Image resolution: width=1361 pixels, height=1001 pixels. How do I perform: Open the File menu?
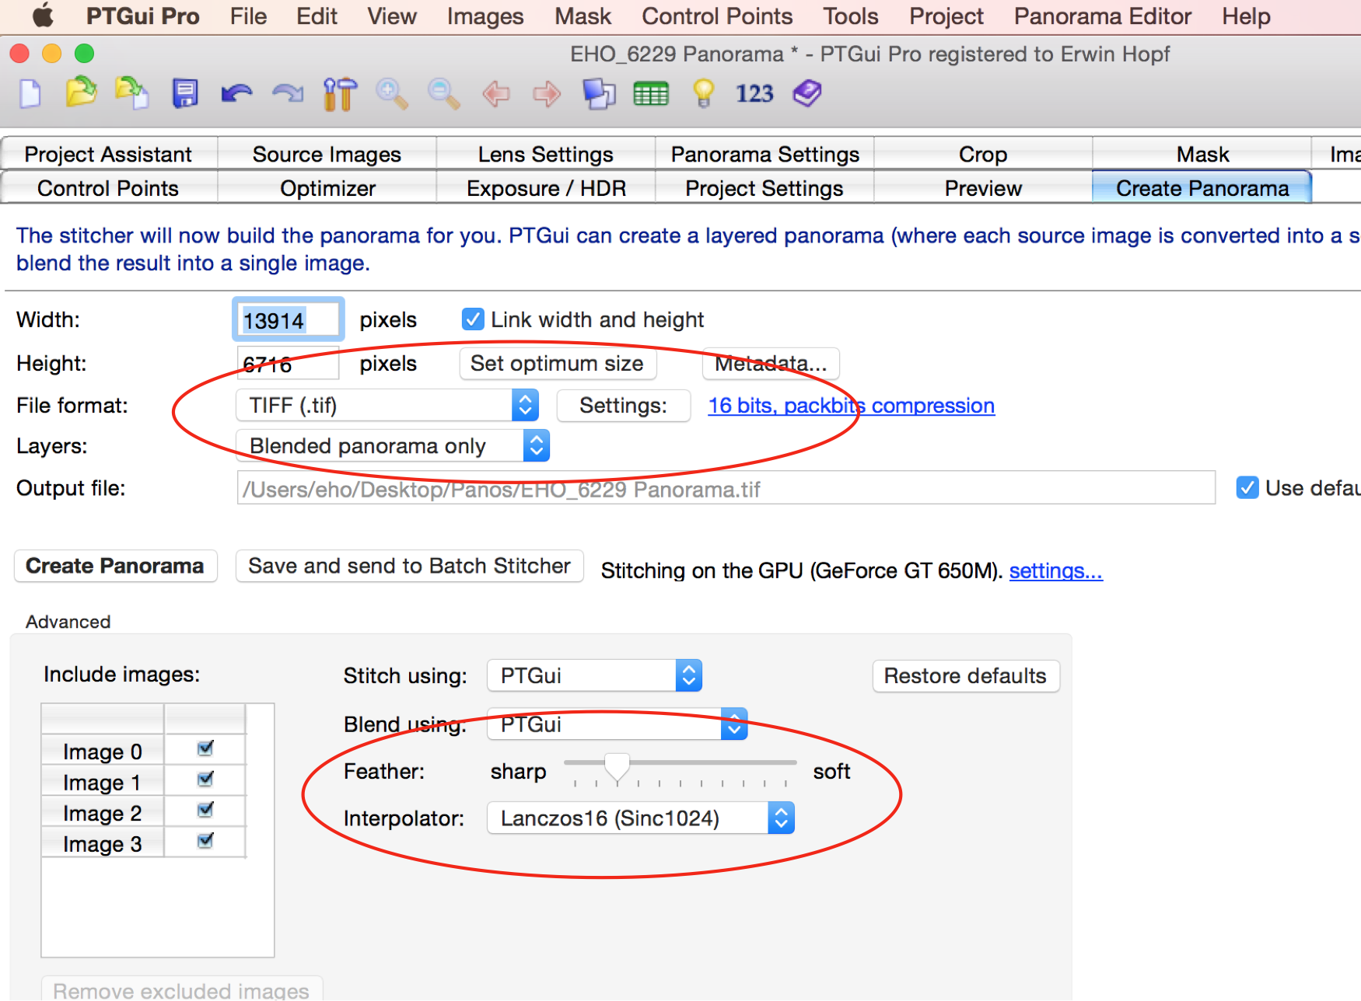coord(248,16)
